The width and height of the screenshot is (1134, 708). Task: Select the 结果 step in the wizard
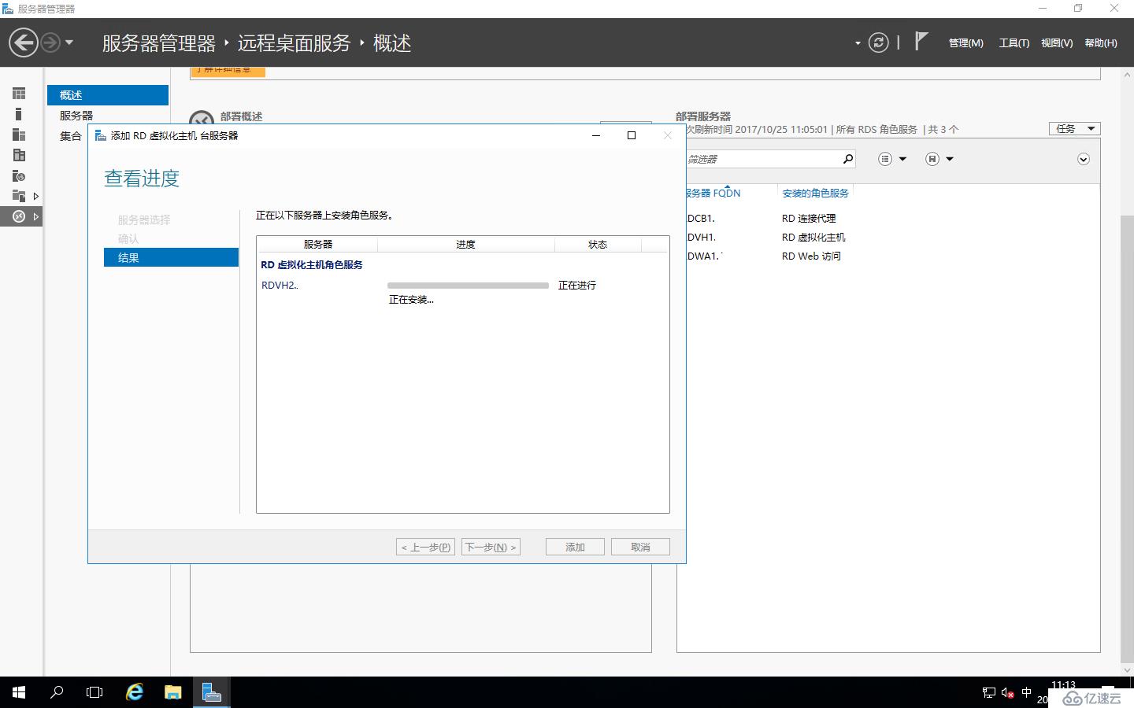click(x=171, y=257)
